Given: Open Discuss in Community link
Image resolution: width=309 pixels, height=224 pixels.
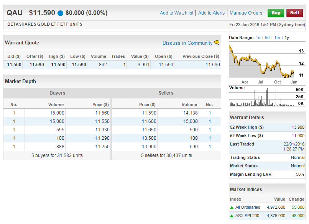Looking at the screenshot, I should point(187,43).
